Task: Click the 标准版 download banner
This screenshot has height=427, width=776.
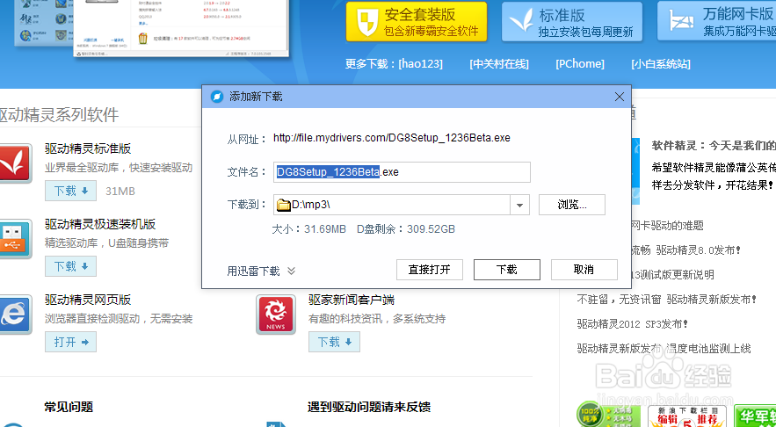Action: point(571,21)
